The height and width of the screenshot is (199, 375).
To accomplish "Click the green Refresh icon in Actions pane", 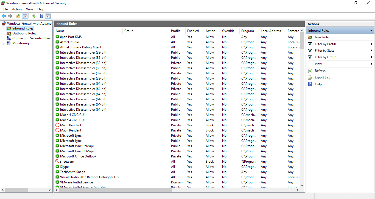I will point(310,71).
